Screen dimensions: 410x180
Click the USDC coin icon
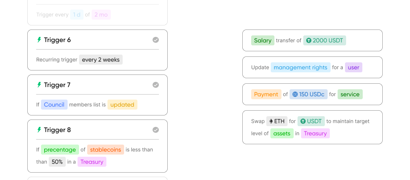coord(295,94)
